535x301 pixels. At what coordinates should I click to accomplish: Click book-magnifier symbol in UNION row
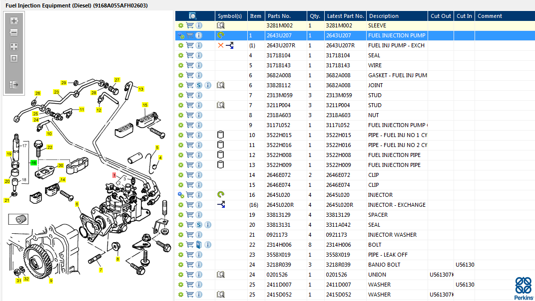click(221, 275)
